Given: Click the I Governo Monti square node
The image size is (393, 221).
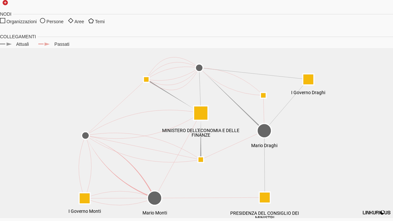Looking at the screenshot, I should (x=84, y=198).
